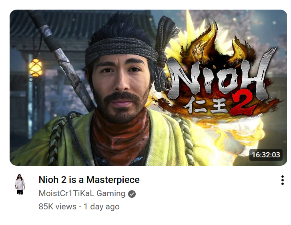Play the video by clicking the character's face

120,85
